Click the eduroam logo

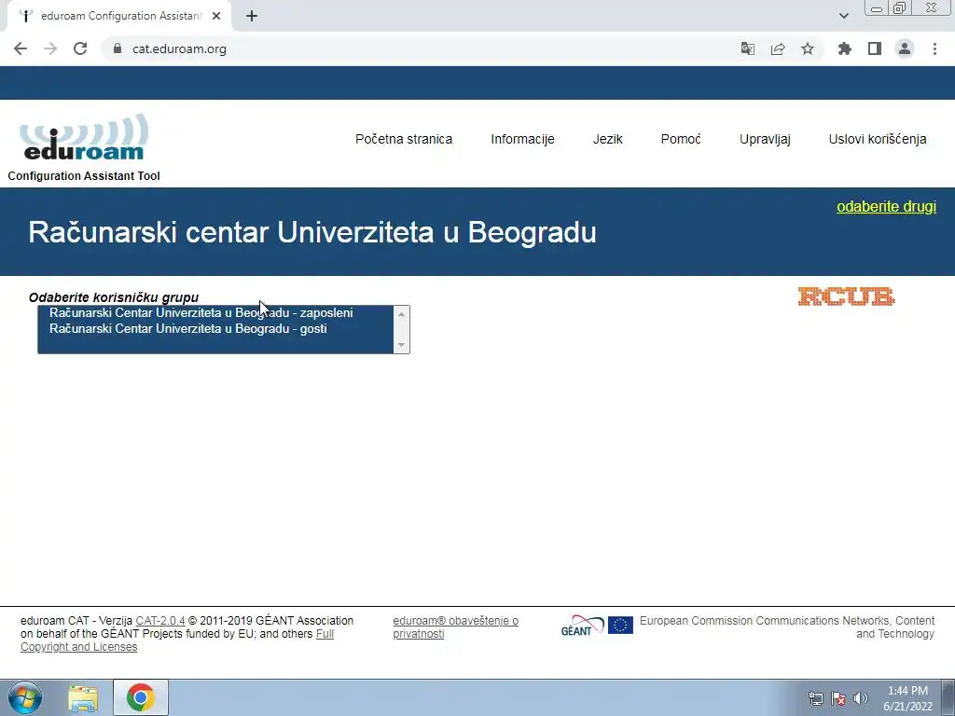tap(83, 137)
